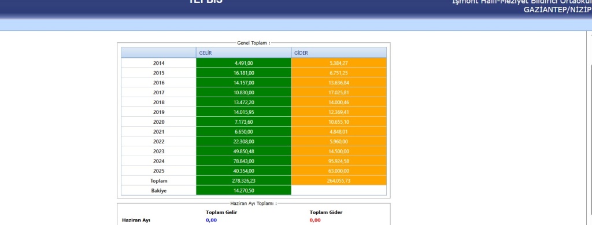Click income value 13.472,20 for 2018

click(243, 102)
